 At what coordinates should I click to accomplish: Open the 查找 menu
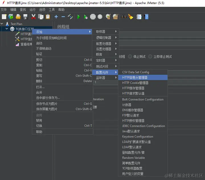[x=23, y=10]
